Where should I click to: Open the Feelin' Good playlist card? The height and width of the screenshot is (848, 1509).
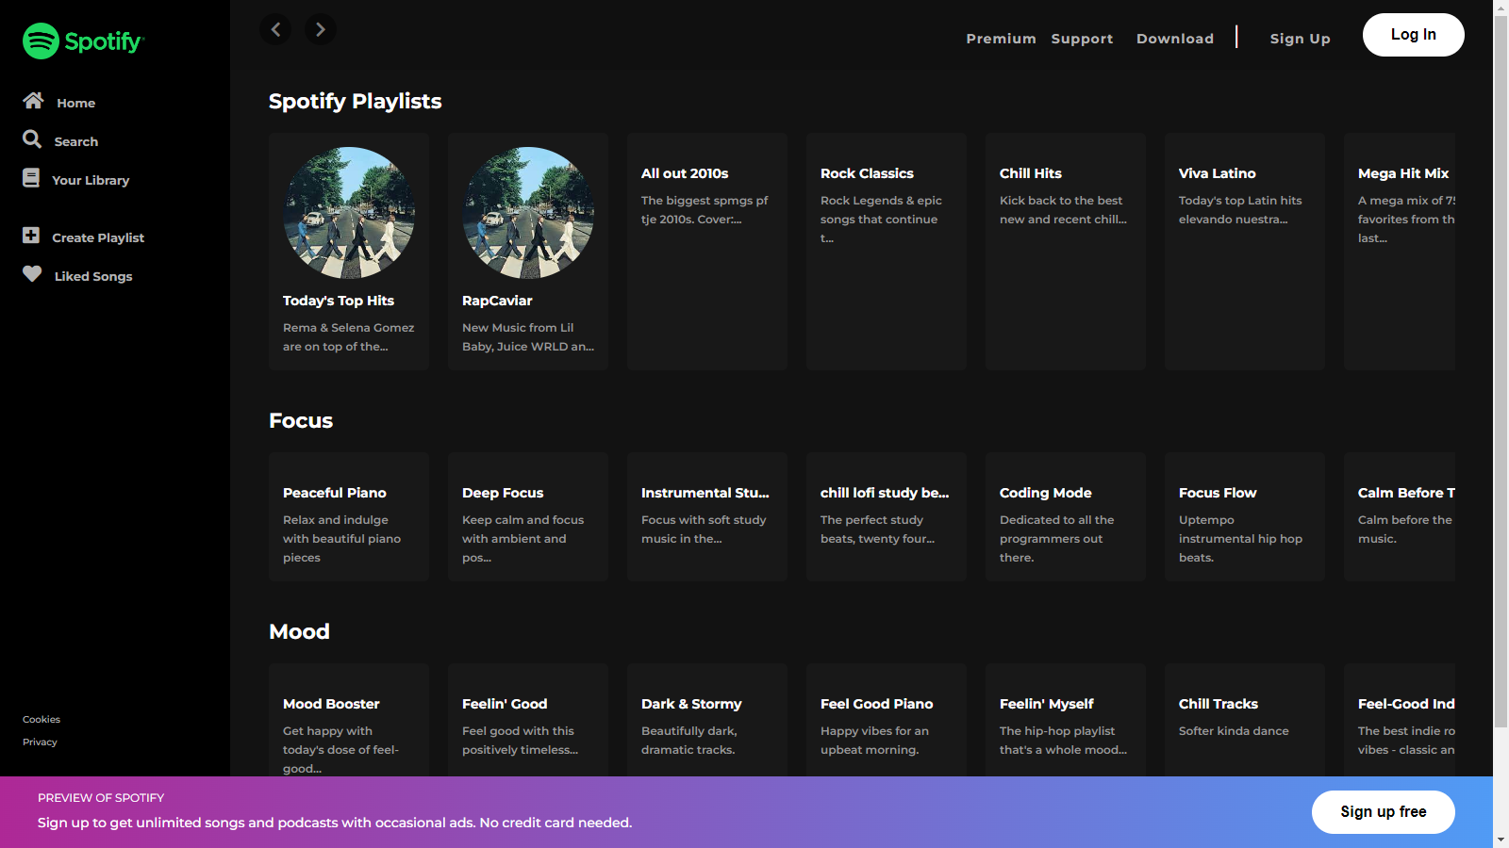pos(528,720)
